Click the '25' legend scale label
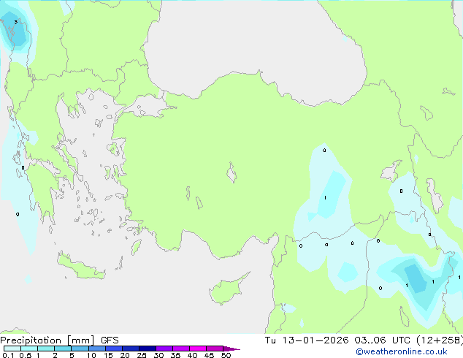The width and height of the screenshot is (463, 358). click(x=142, y=355)
